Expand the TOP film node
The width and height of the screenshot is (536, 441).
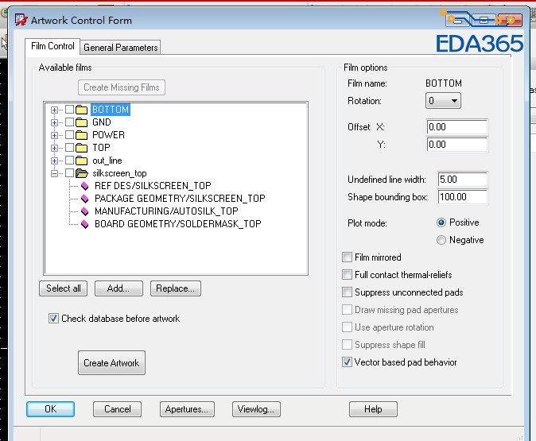point(54,148)
